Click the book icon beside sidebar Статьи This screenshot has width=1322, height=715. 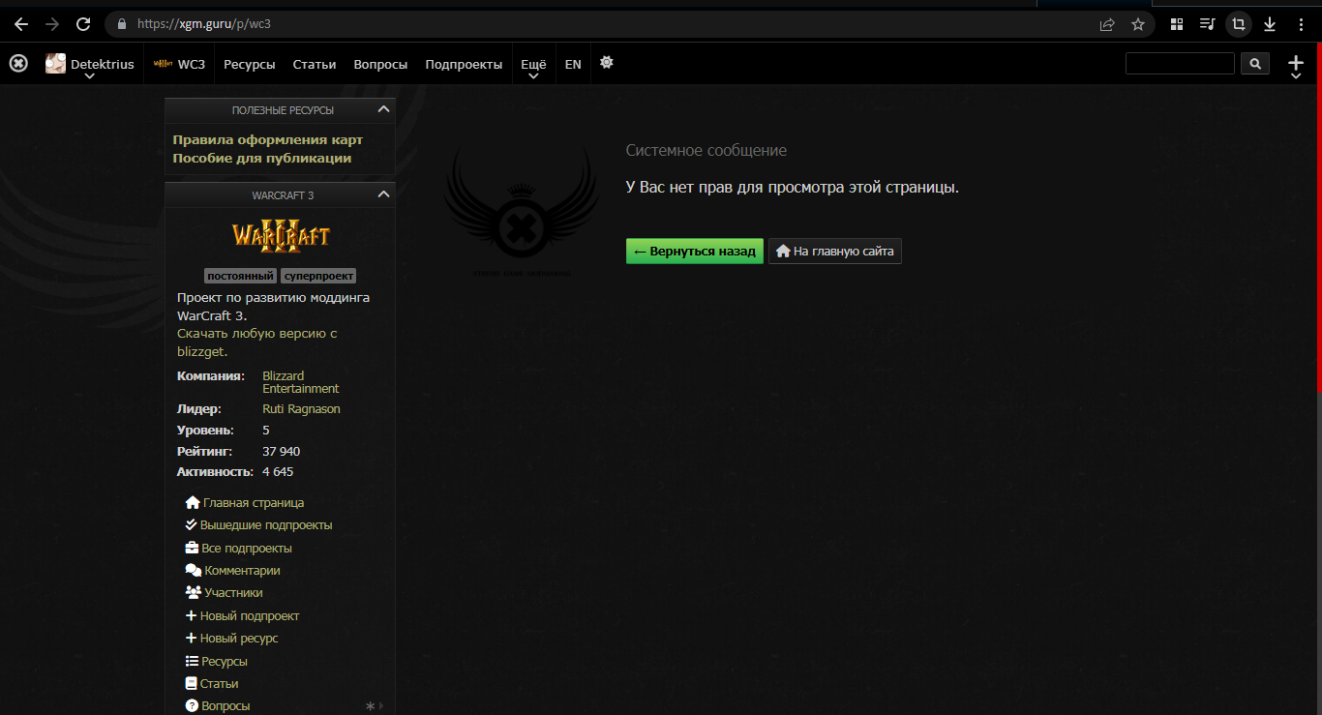tap(191, 684)
